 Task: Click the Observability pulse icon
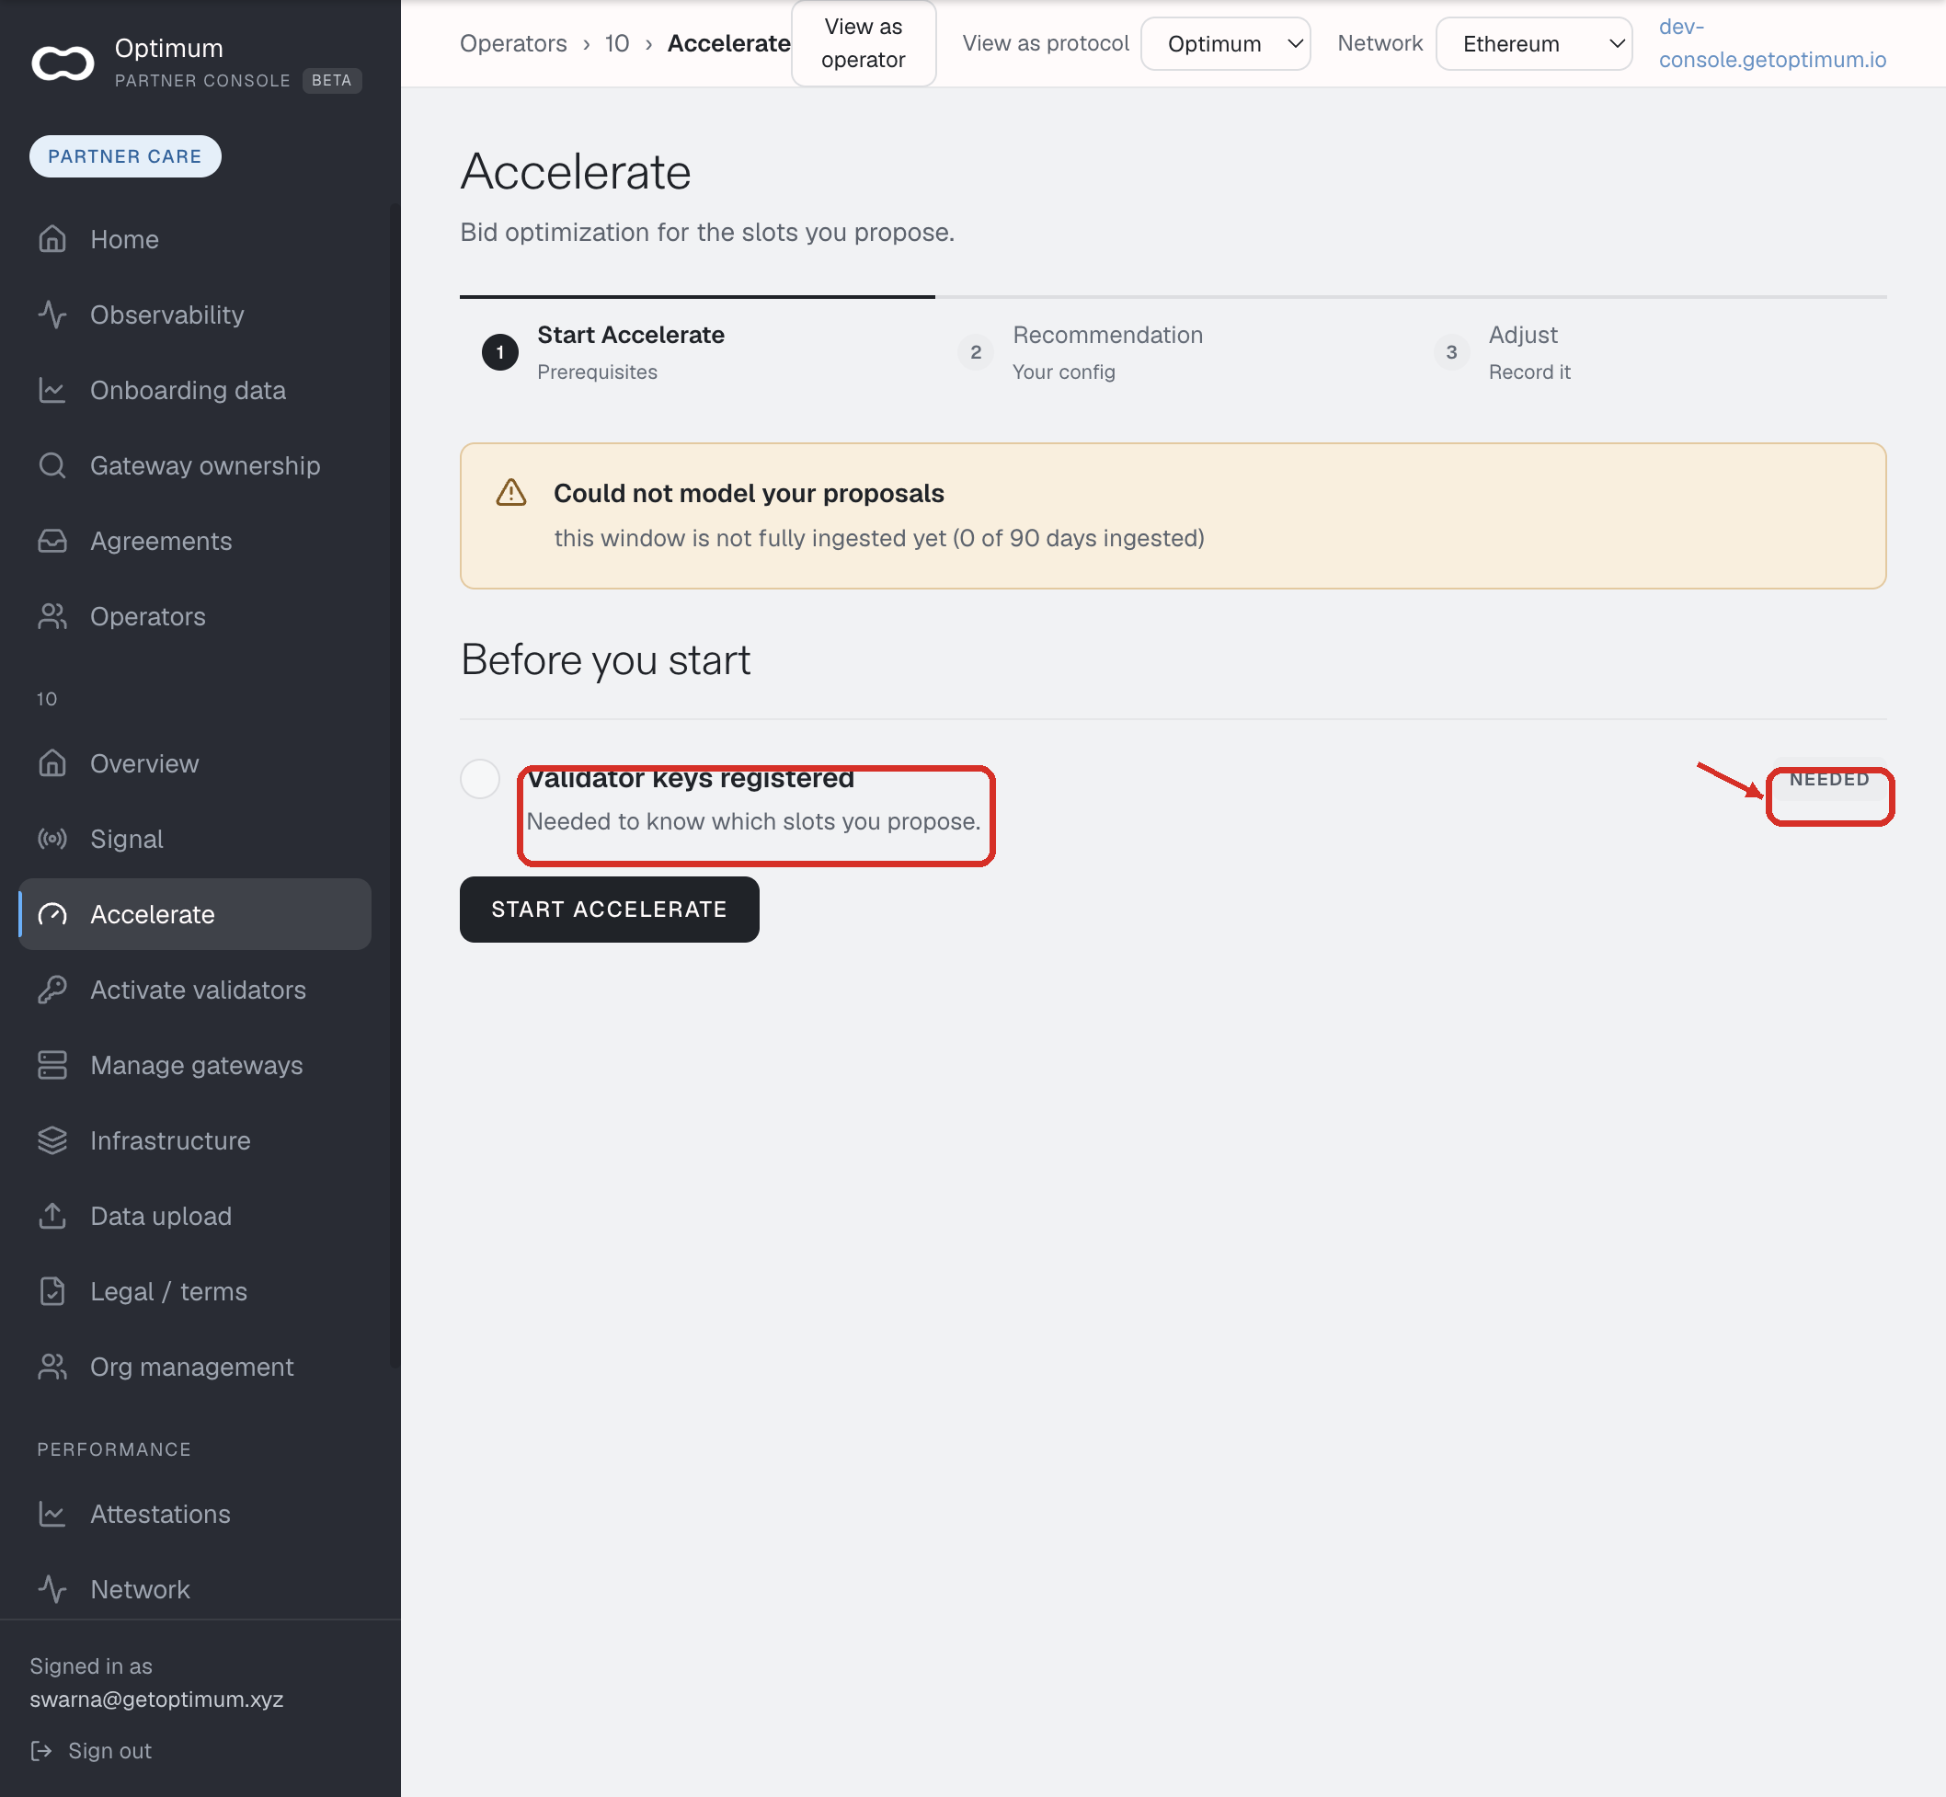pyautogui.click(x=52, y=315)
